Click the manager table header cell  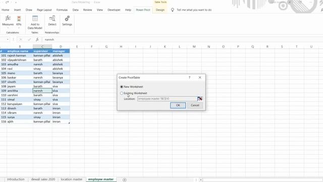(x=61, y=51)
